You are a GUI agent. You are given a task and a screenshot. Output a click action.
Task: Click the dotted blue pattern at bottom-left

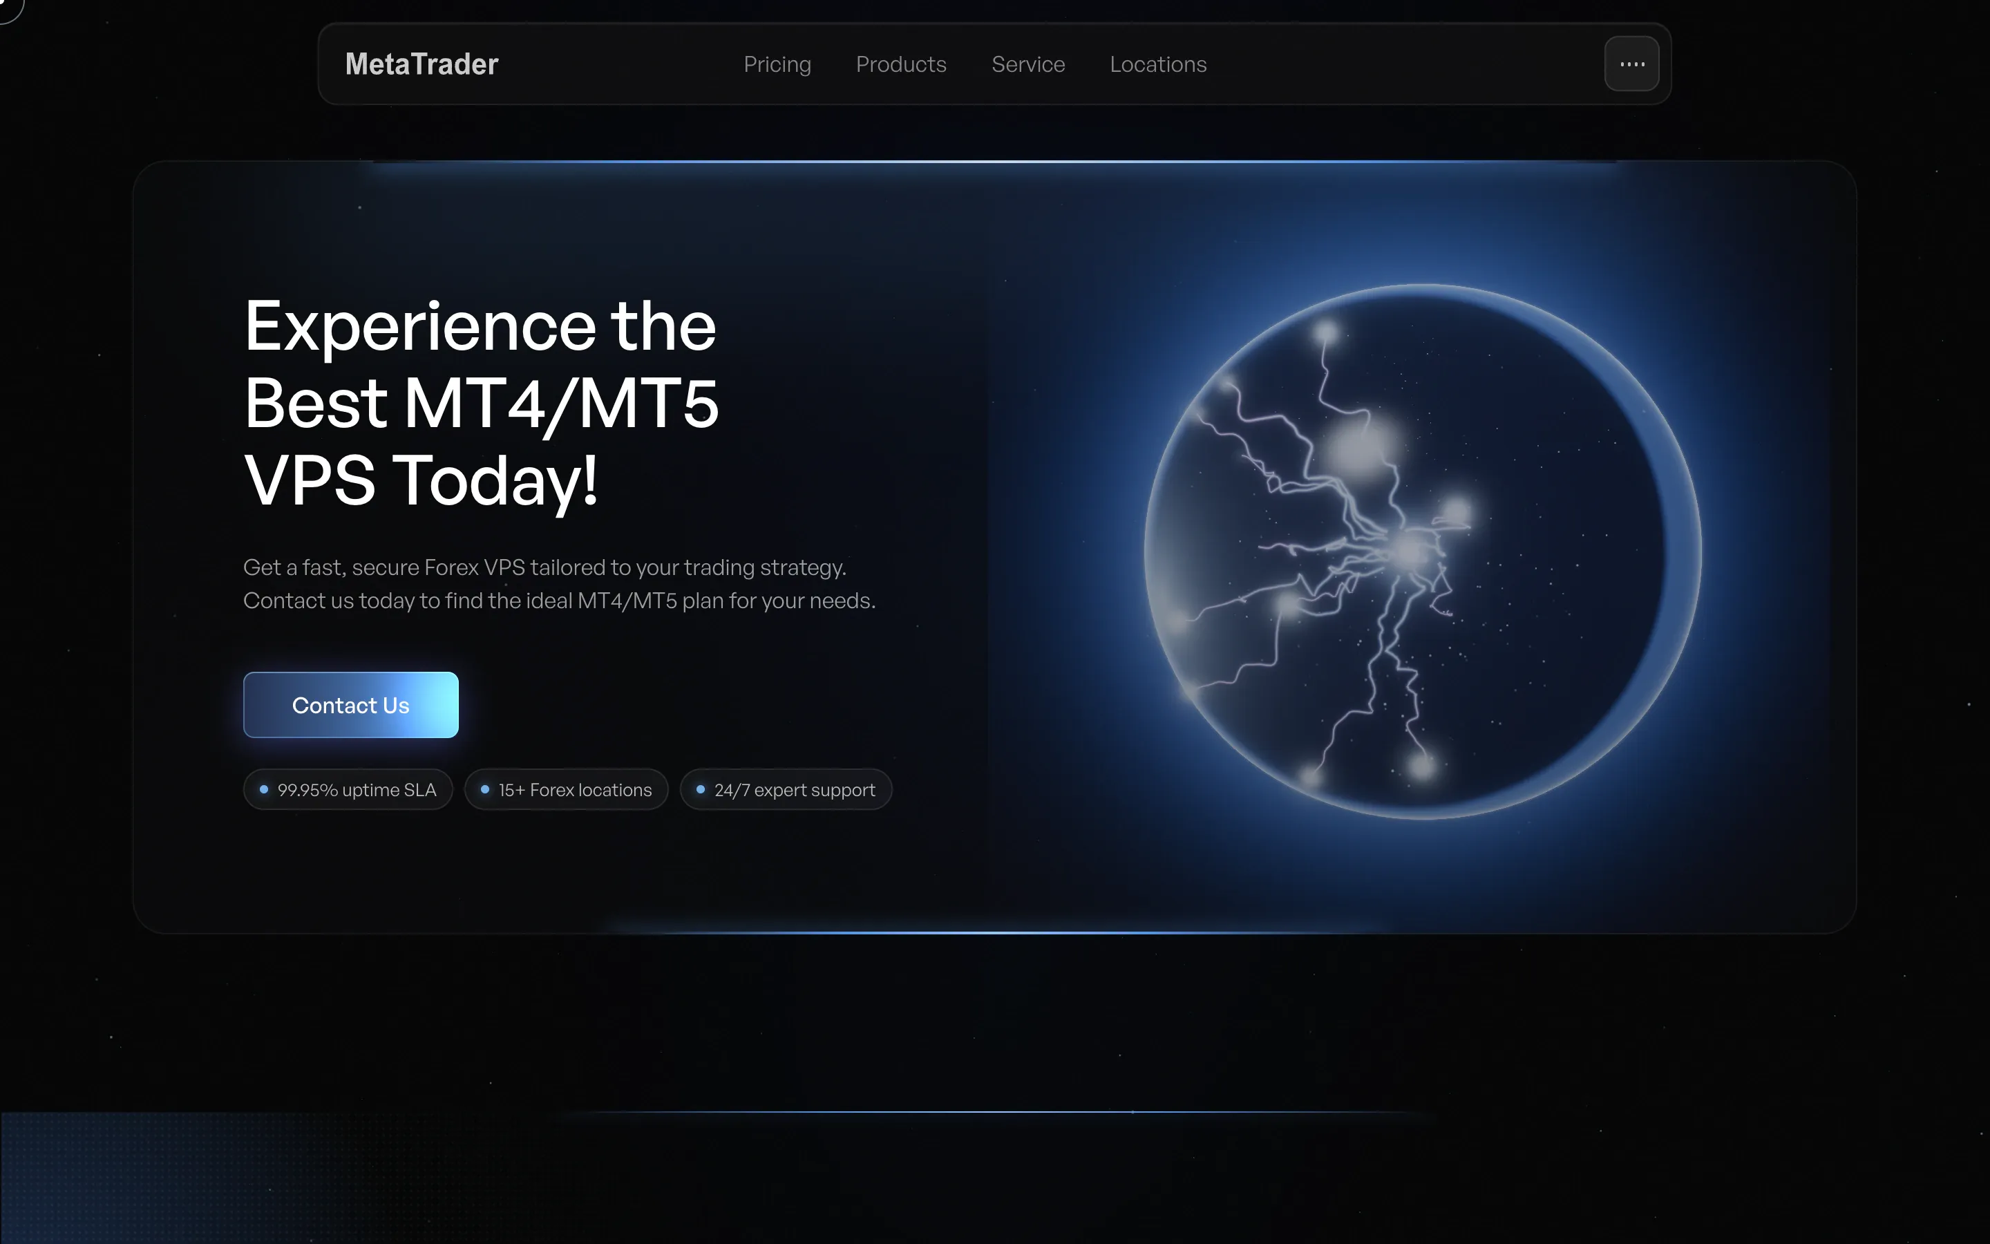[206, 1176]
